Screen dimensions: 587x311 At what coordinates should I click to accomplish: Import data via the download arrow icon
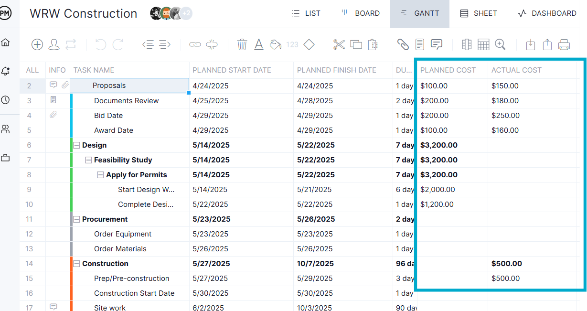pos(530,44)
